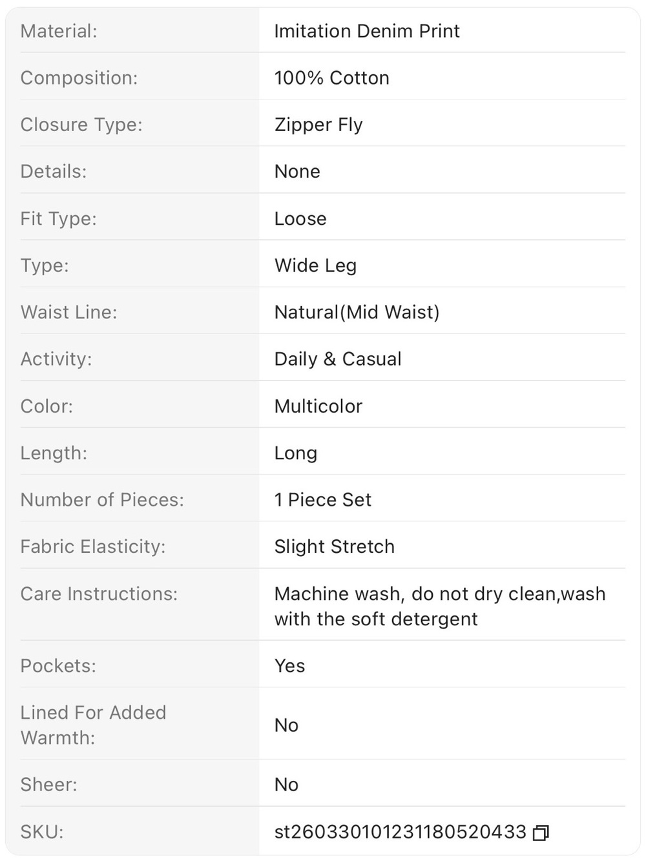Select the Wide Leg type value
The width and height of the screenshot is (646, 861).
315,265
